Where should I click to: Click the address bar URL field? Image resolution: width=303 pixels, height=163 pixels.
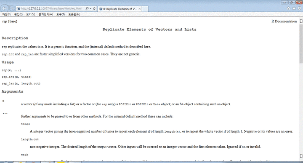click(x=51, y=9)
